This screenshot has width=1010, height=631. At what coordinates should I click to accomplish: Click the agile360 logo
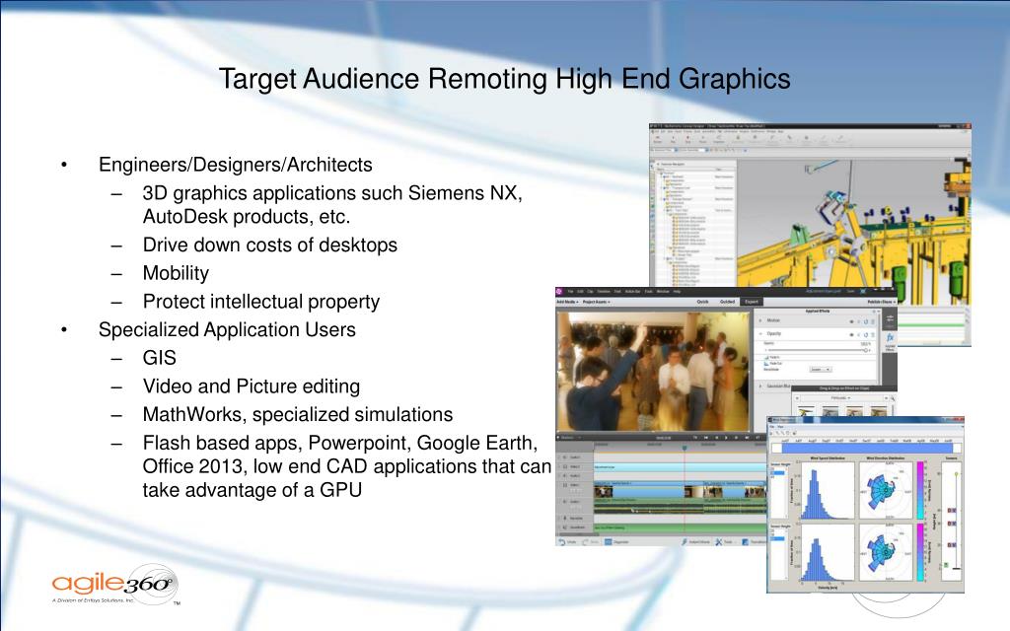(x=114, y=585)
